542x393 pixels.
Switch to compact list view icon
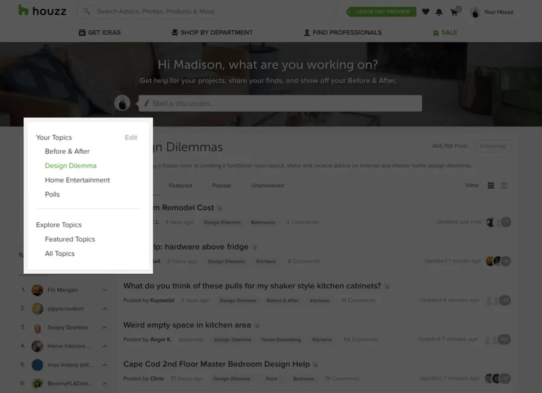tap(491, 185)
